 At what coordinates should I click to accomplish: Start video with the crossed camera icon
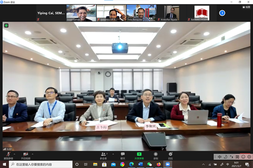26,156
